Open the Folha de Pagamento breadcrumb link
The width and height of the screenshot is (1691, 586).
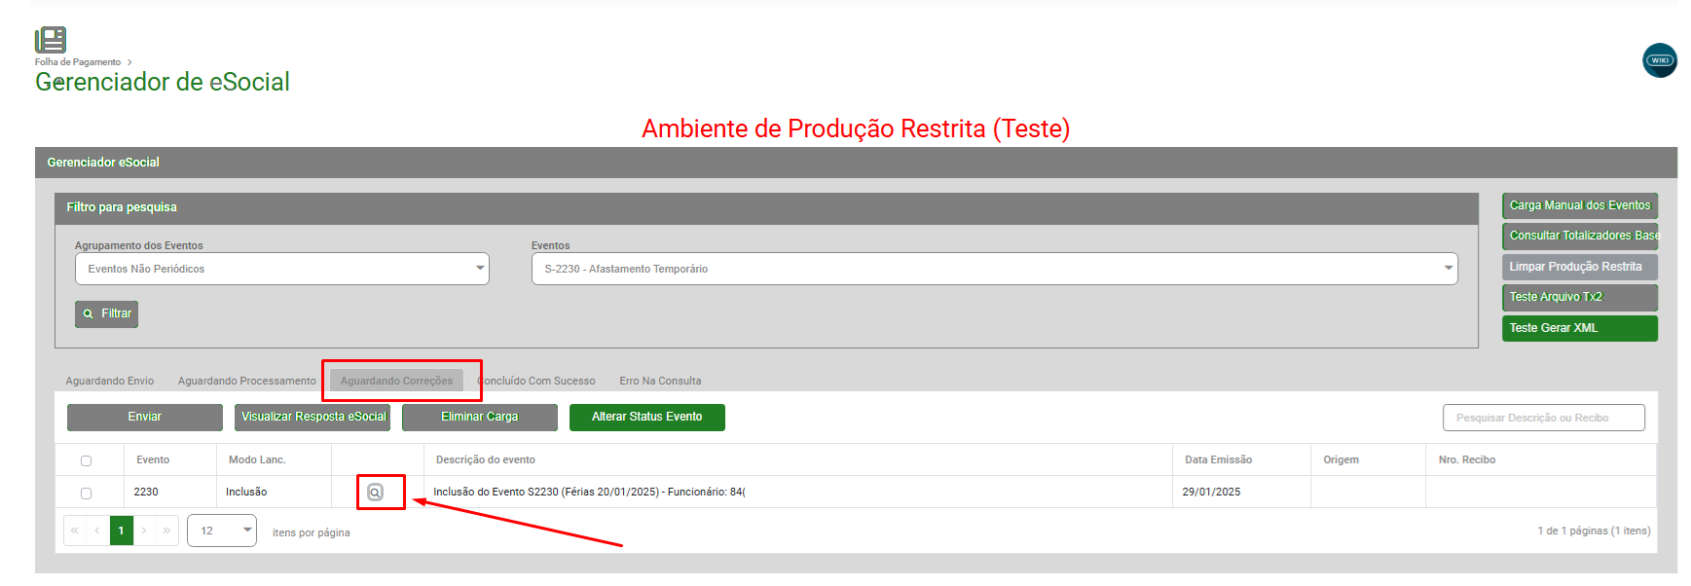pos(78,62)
